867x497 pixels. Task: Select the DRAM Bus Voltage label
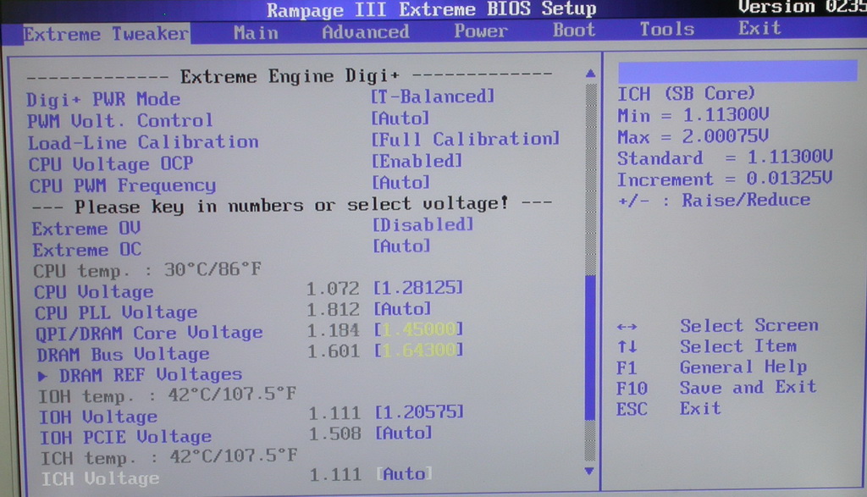124,355
